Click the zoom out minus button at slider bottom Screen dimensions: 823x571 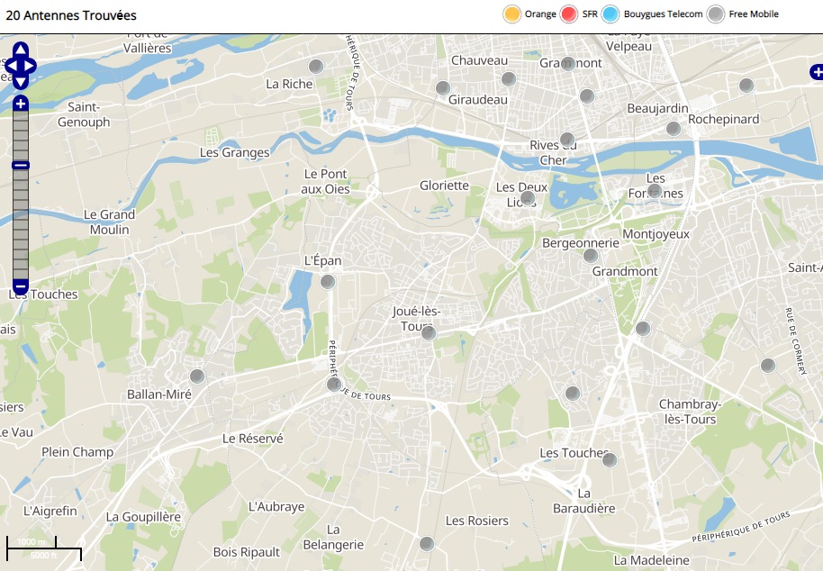tap(21, 287)
